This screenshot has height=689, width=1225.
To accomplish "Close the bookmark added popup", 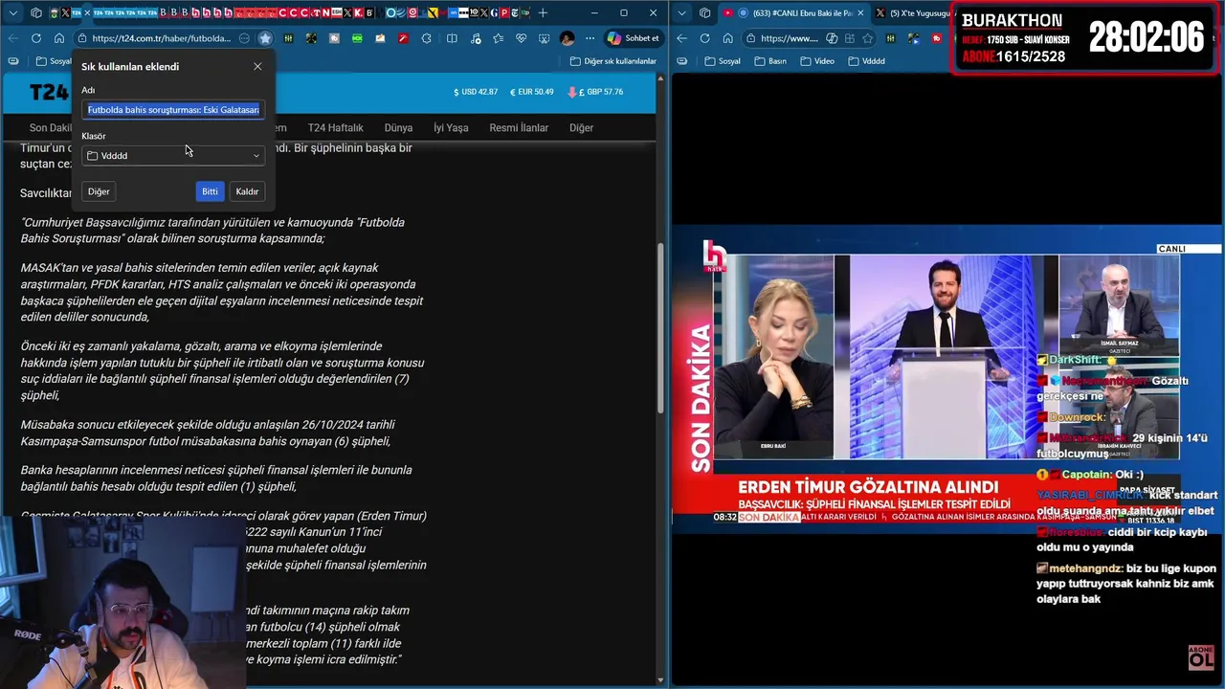I will point(257,66).
